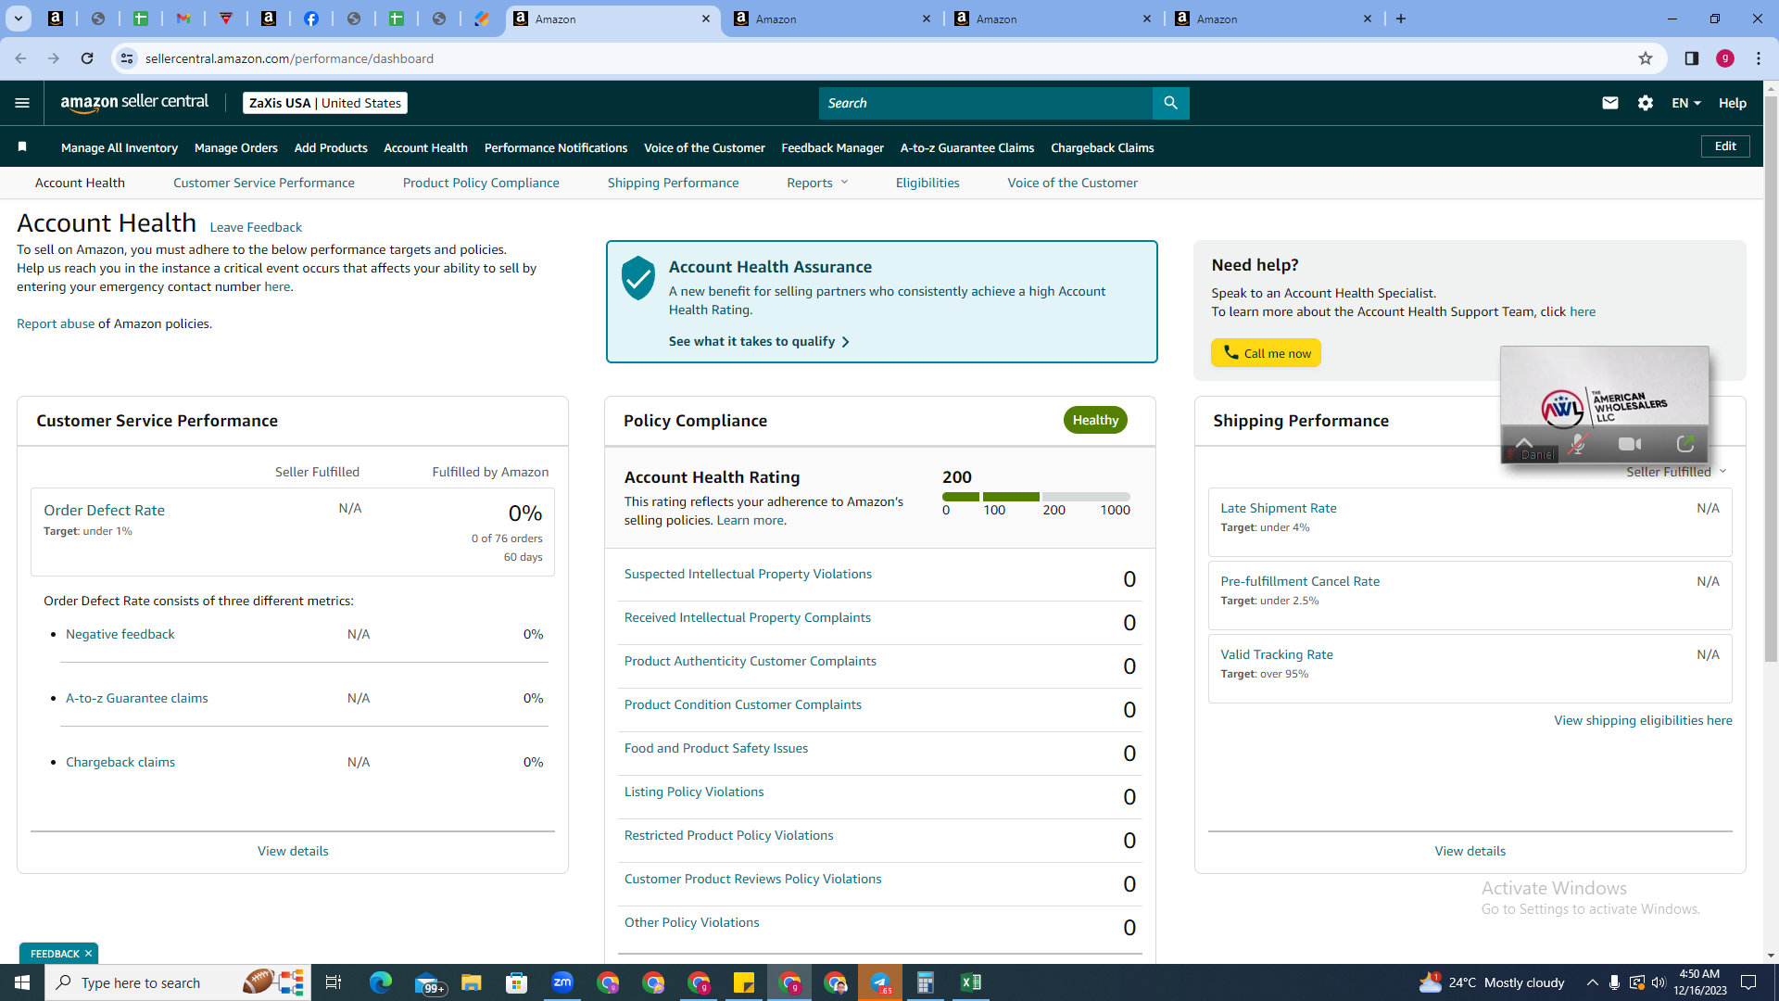Screen dimensions: 1779x1001
Task: Open the Order Defect Rate link
Action: point(104,510)
